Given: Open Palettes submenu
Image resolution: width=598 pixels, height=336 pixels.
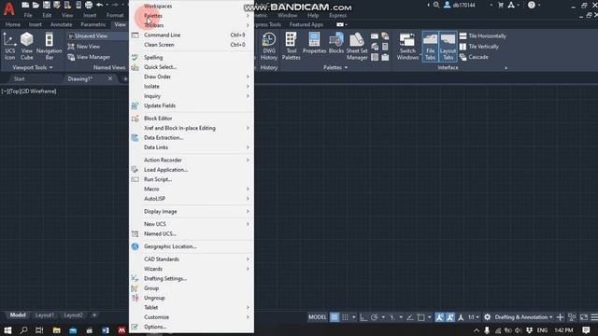Looking at the screenshot, I should click(x=192, y=16).
